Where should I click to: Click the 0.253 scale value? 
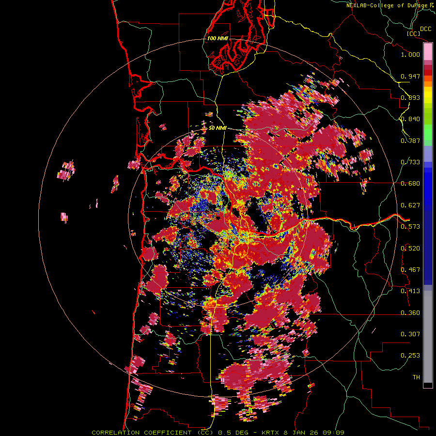410,356
